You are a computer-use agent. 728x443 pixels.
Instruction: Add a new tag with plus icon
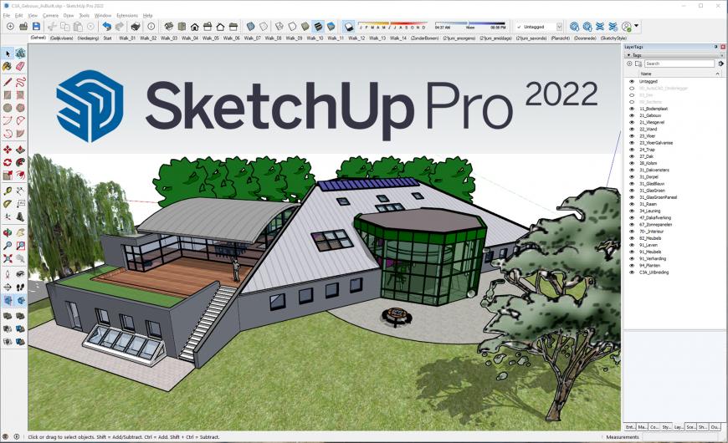coord(629,64)
